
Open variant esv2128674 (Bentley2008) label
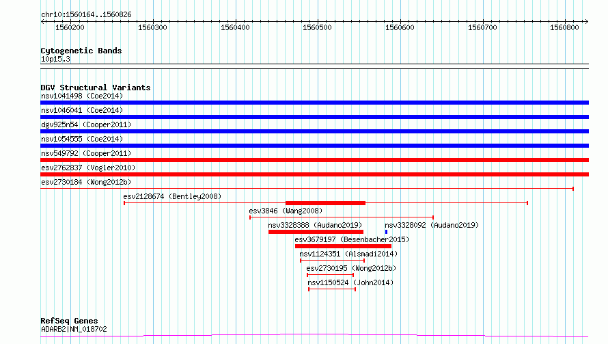pos(172,196)
